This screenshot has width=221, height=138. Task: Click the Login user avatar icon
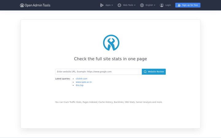click(162, 5)
